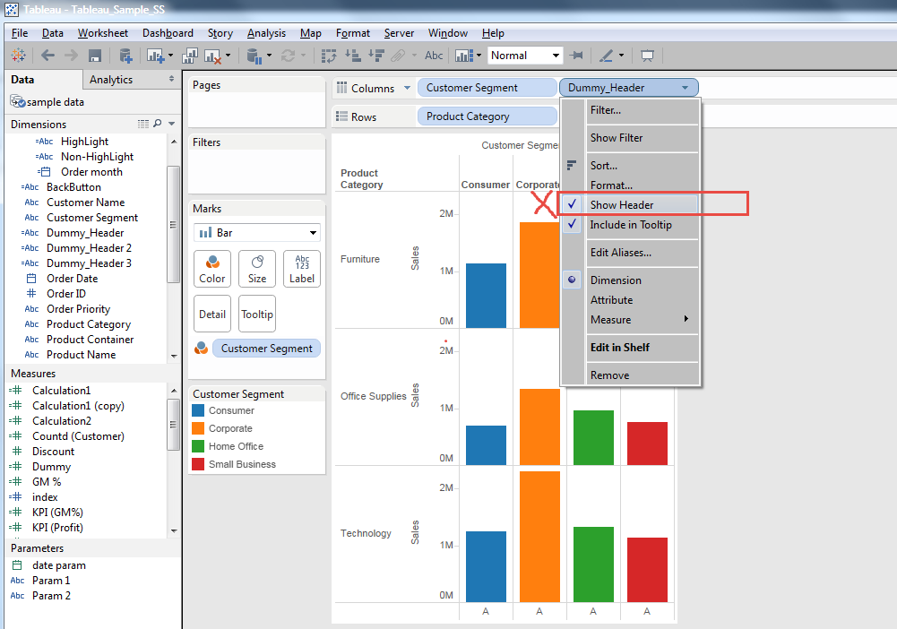Screen dimensions: 897x629
Task: Open the Dimensions pane dropdown arrow
Action: pyautogui.click(x=172, y=124)
